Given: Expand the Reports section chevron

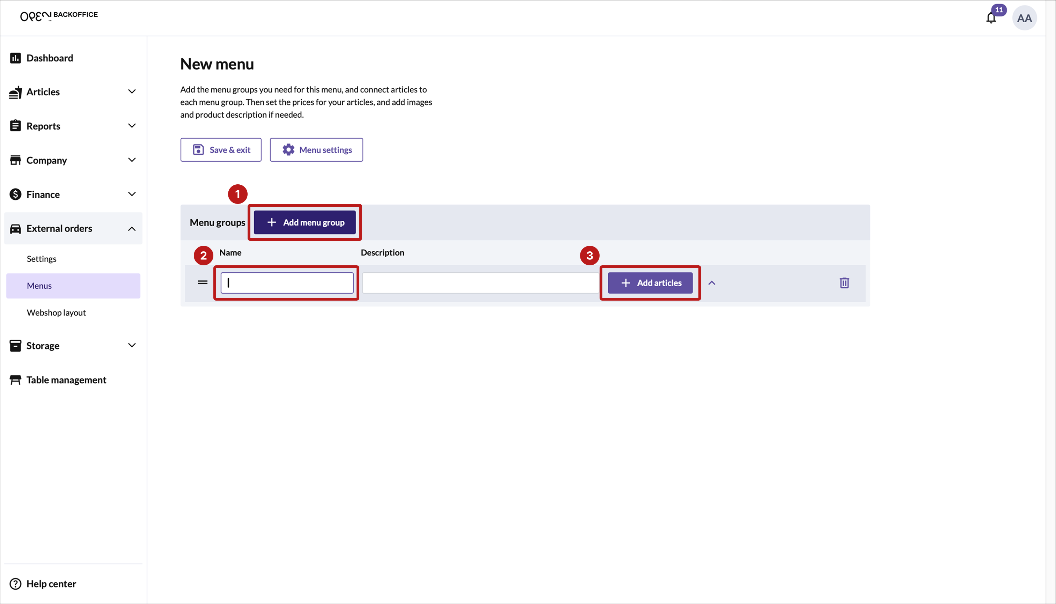Looking at the screenshot, I should pyautogui.click(x=132, y=126).
